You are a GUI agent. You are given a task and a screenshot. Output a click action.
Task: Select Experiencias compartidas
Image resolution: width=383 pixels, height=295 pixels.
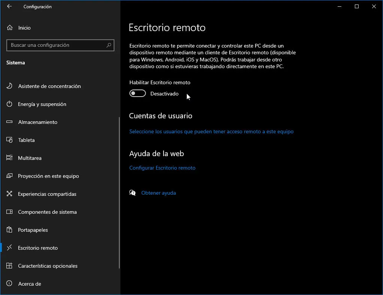pyautogui.click(x=60, y=194)
